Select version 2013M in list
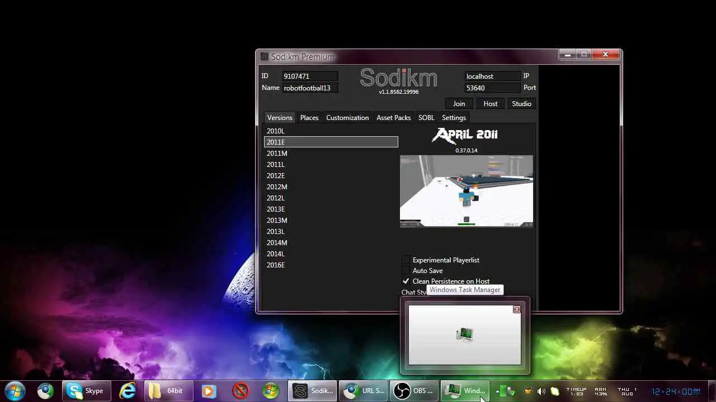 (x=331, y=220)
